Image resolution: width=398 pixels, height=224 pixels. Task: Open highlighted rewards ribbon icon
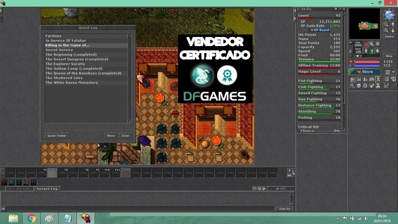pyautogui.click(x=378, y=79)
